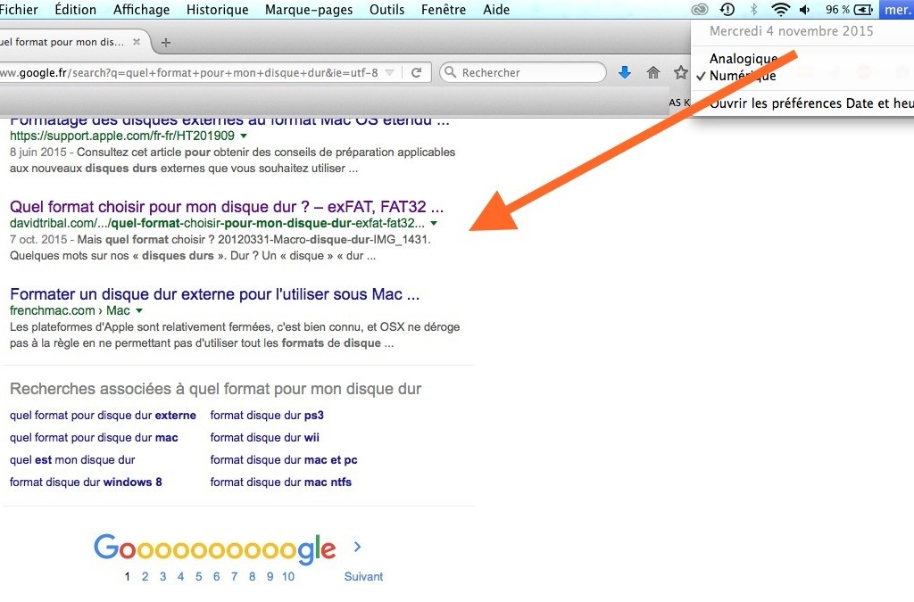The height and width of the screenshot is (602, 914).
Task: Reload the current page
Action: (x=416, y=73)
